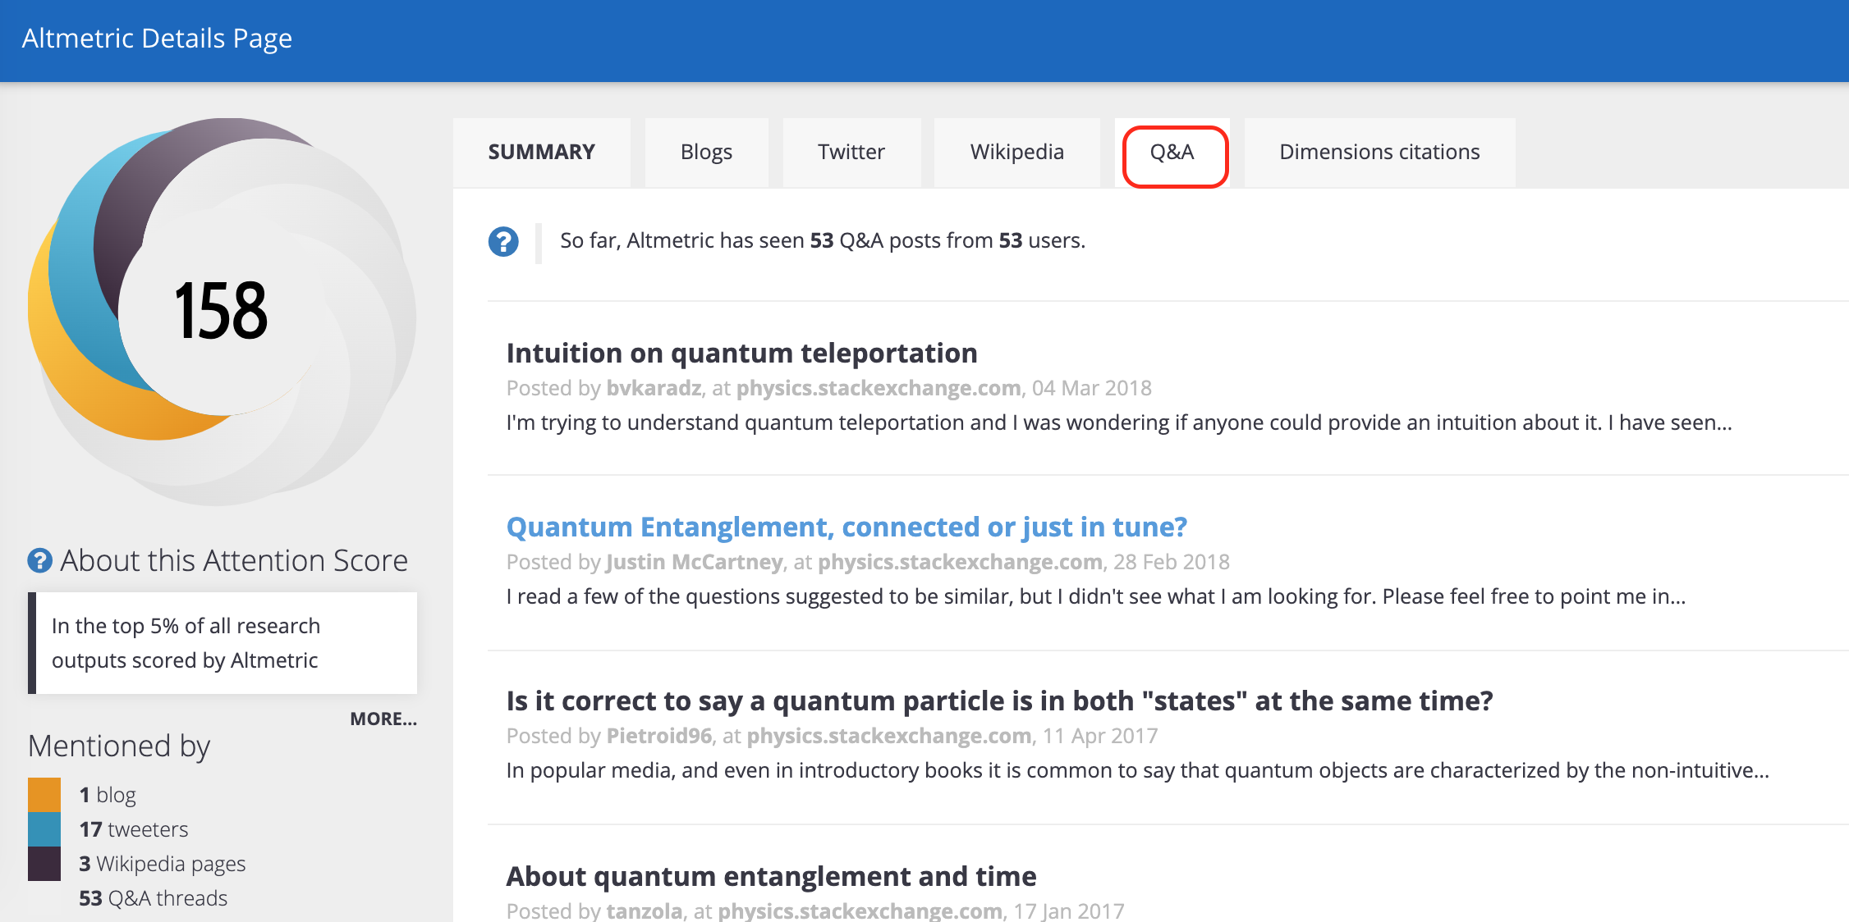The image size is (1849, 922).
Task: Click the dark purple Wikipedia swatch
Action: (x=44, y=863)
